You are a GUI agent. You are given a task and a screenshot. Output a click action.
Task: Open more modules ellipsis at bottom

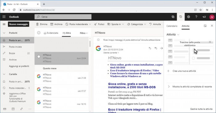pyautogui.click(x=30, y=109)
